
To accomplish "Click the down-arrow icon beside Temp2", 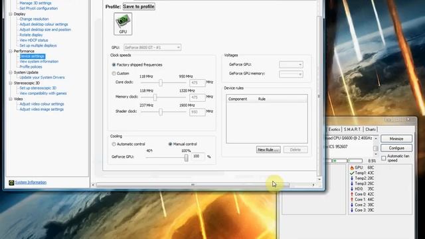I will [x=352, y=179].
